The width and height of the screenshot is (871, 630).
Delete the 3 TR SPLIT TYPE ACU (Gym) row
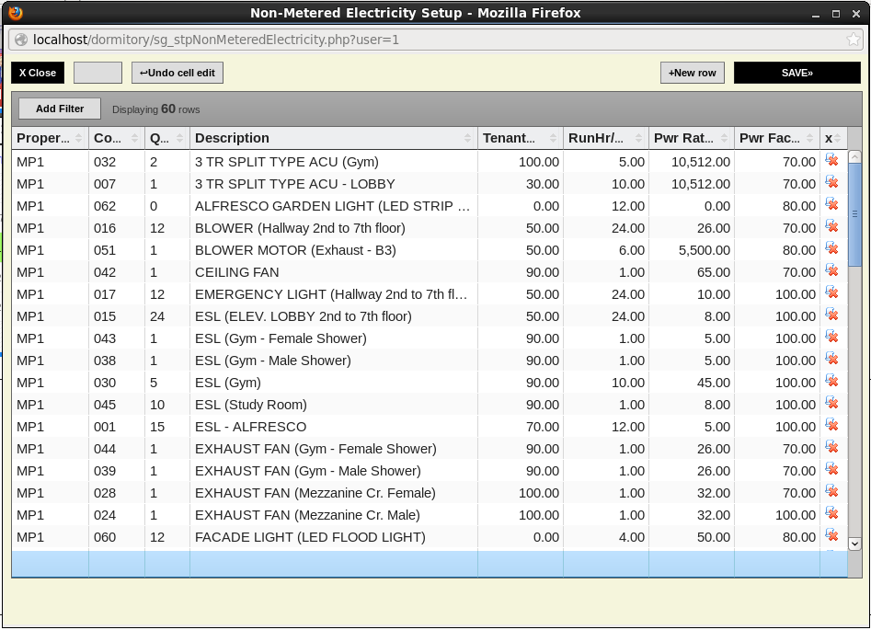831,161
